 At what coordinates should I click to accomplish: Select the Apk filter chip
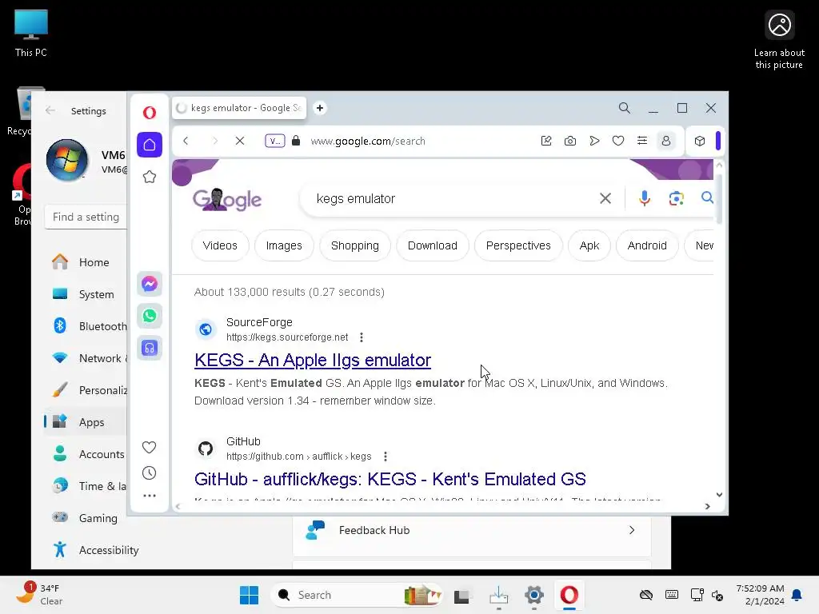(589, 245)
